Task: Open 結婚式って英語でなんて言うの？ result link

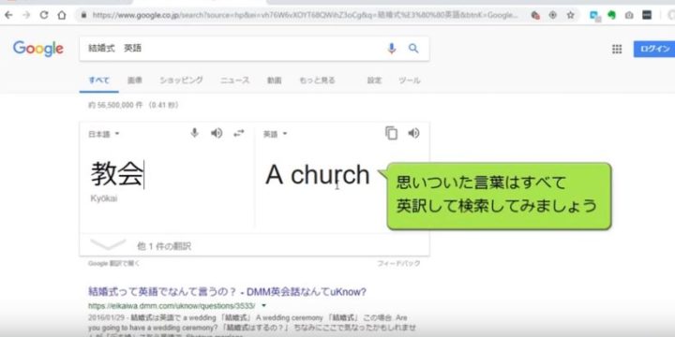Action: tap(227, 292)
